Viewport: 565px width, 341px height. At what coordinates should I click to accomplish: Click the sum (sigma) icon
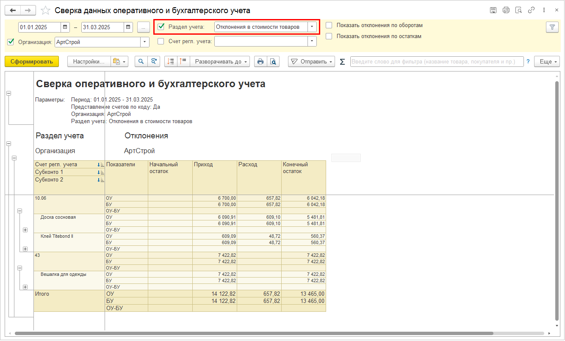342,62
